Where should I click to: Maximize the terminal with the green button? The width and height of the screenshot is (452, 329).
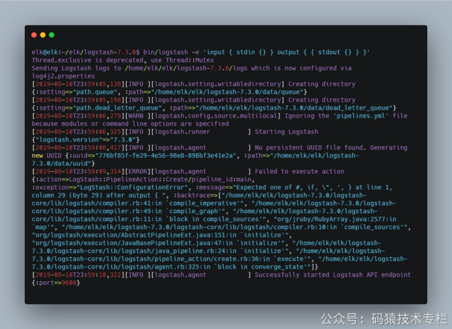click(52, 35)
